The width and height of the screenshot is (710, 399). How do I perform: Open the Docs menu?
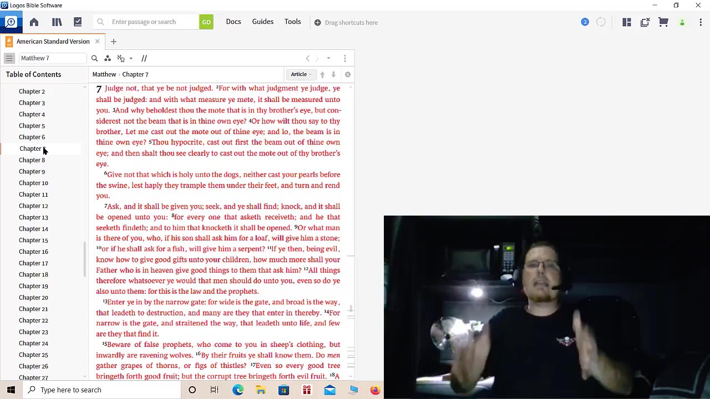[x=234, y=22]
